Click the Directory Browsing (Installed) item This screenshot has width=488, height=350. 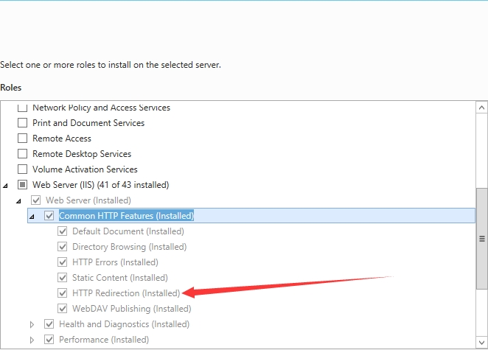(x=130, y=247)
